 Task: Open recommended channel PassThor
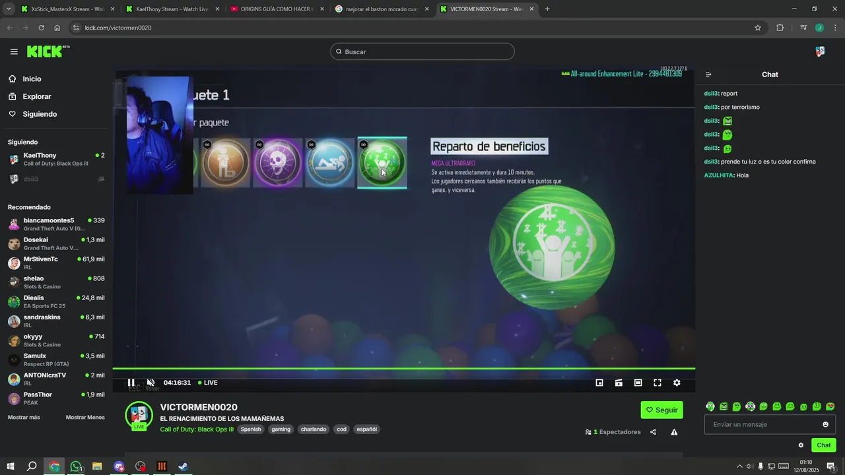tap(56, 398)
